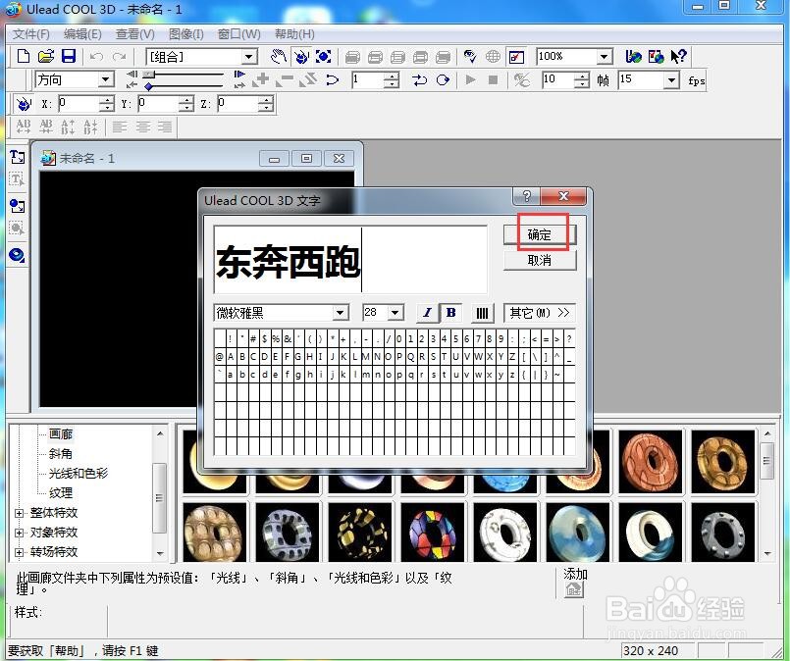Click the text input area with 东奔西跑
The width and height of the screenshot is (790, 661).
pos(350,260)
